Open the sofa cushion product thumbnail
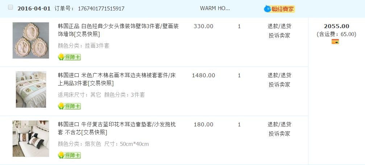Screen dimensions: 365x165 [x=31, y=138]
